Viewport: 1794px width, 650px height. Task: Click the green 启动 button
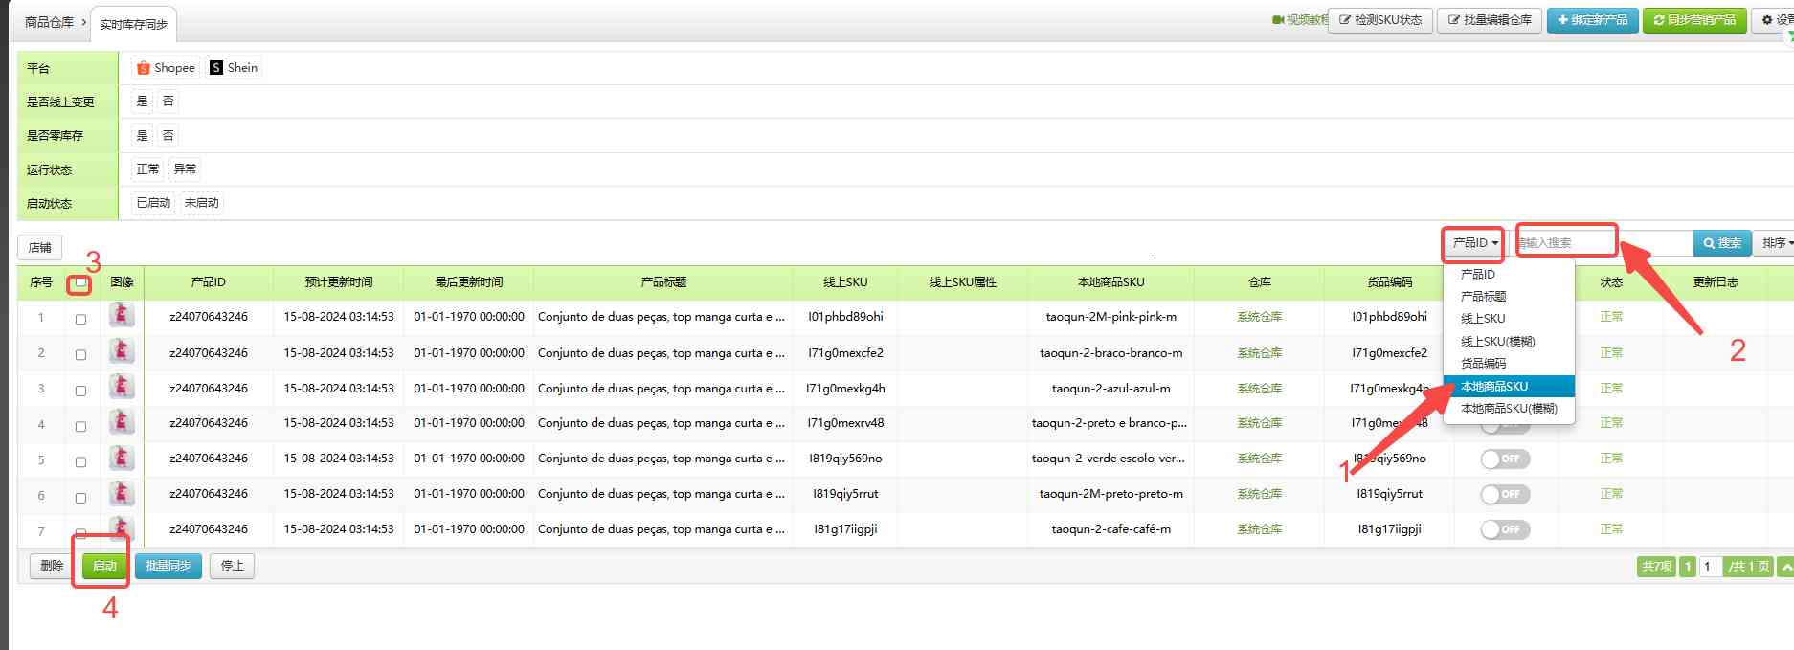point(104,566)
